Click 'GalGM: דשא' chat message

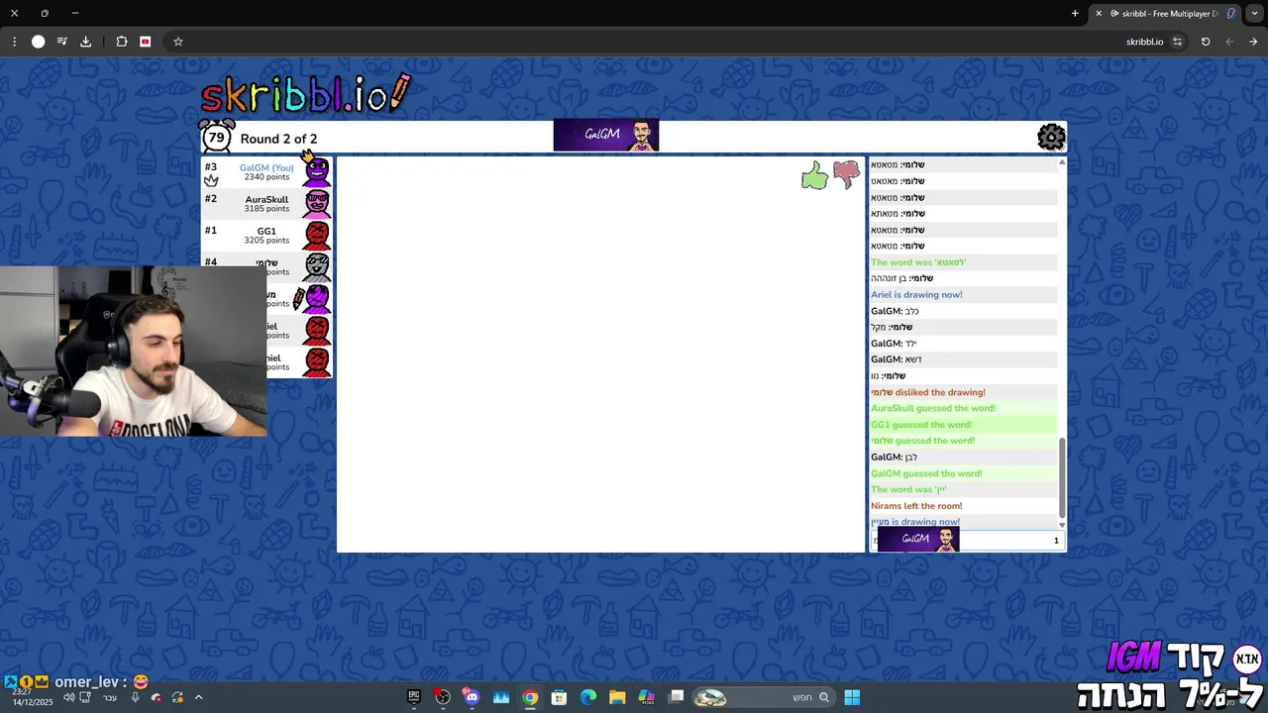pos(896,359)
